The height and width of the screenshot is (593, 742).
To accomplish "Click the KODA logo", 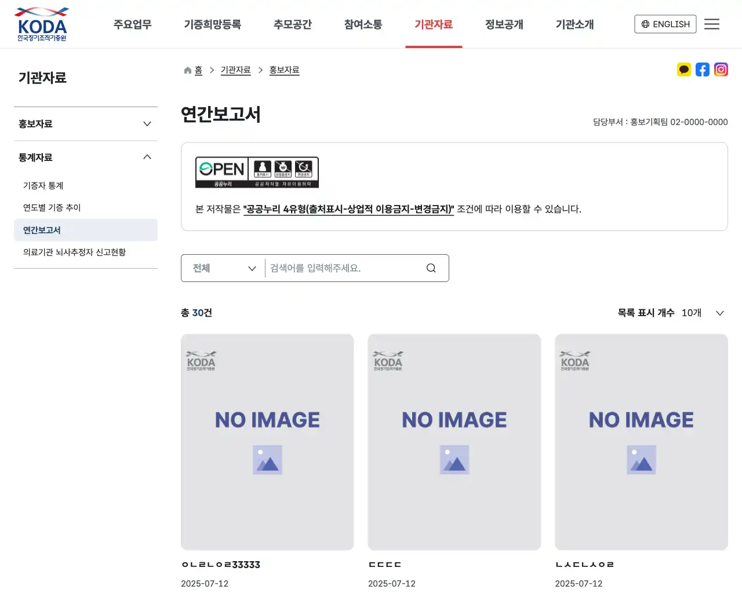I will [41, 24].
